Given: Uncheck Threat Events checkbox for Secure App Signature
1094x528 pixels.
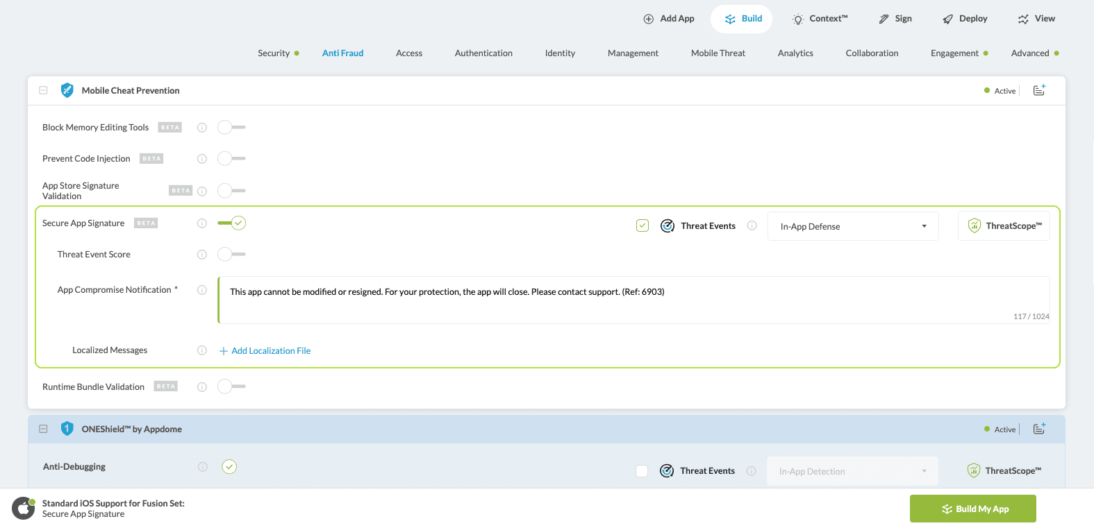Looking at the screenshot, I should click(643, 225).
